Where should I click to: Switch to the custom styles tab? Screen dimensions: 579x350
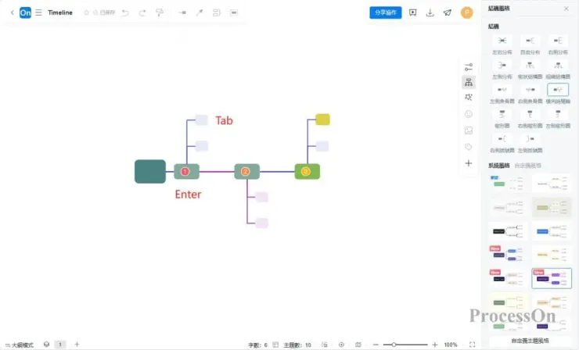527,166
